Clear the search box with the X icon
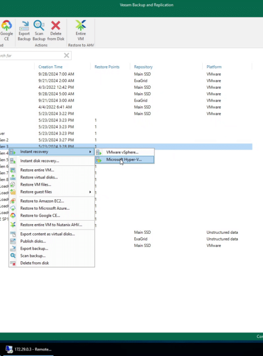Image resolution: width=263 pixels, height=356 pixels. (x=66, y=55)
